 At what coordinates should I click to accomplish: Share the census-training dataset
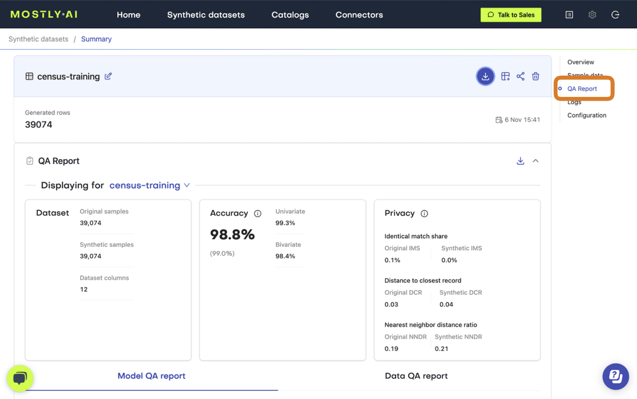click(520, 76)
